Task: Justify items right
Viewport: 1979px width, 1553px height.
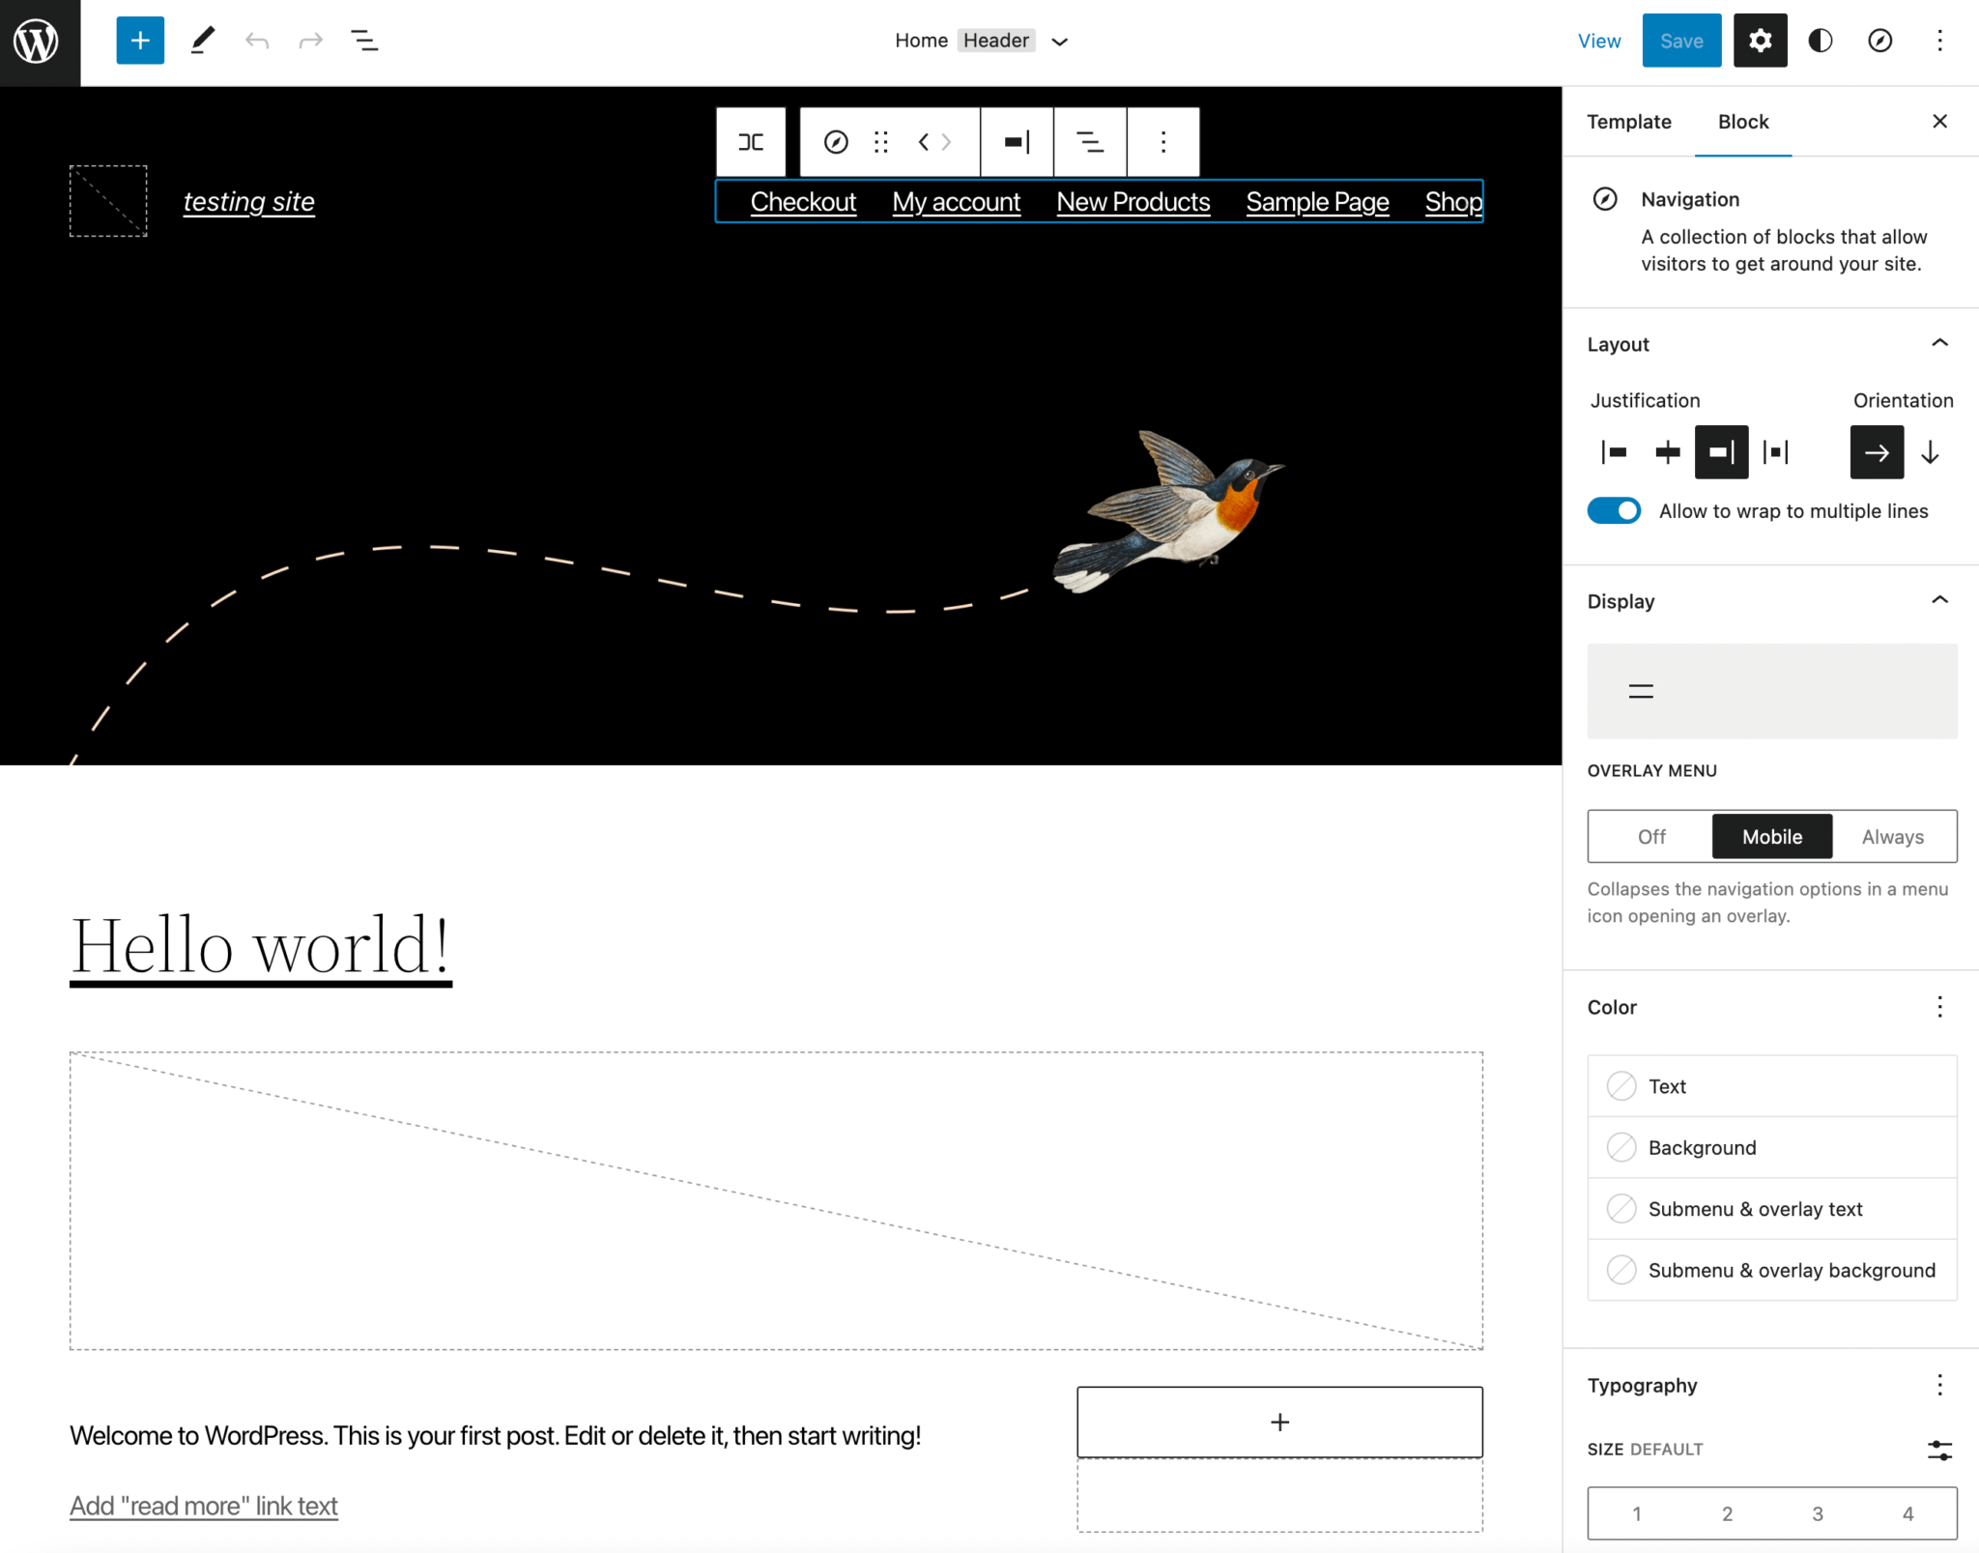Action: [1722, 452]
